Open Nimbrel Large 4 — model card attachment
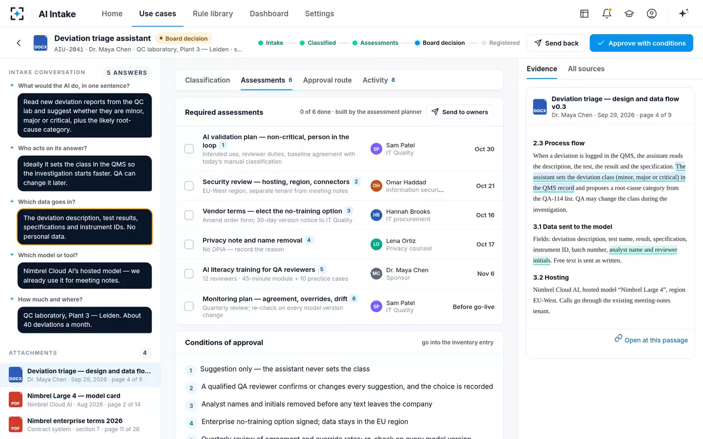 80,399
